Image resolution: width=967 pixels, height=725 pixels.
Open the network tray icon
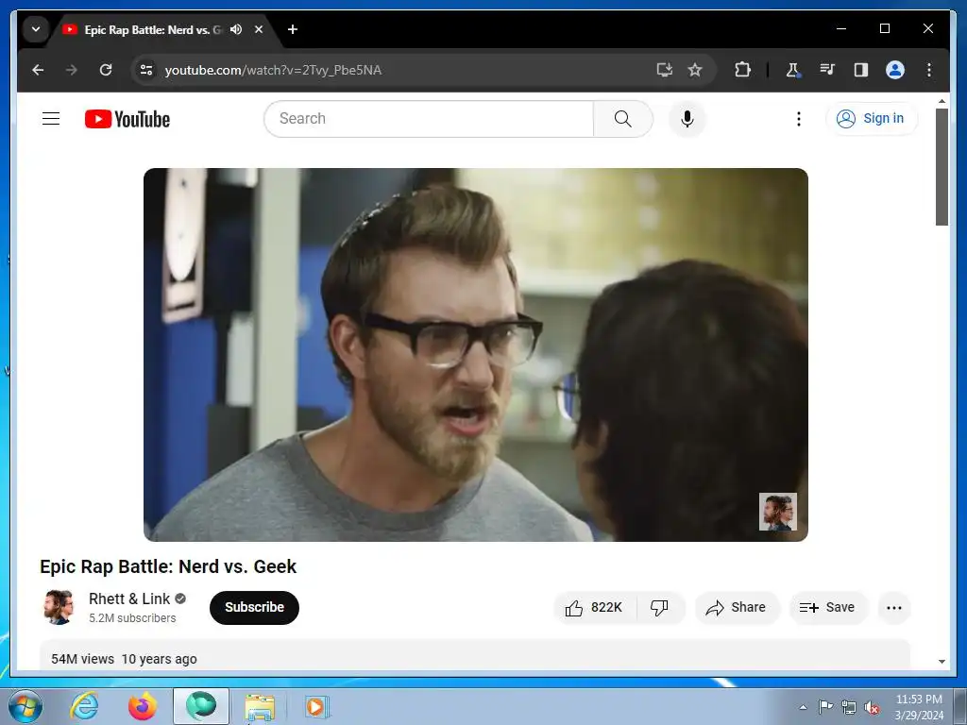(x=849, y=707)
